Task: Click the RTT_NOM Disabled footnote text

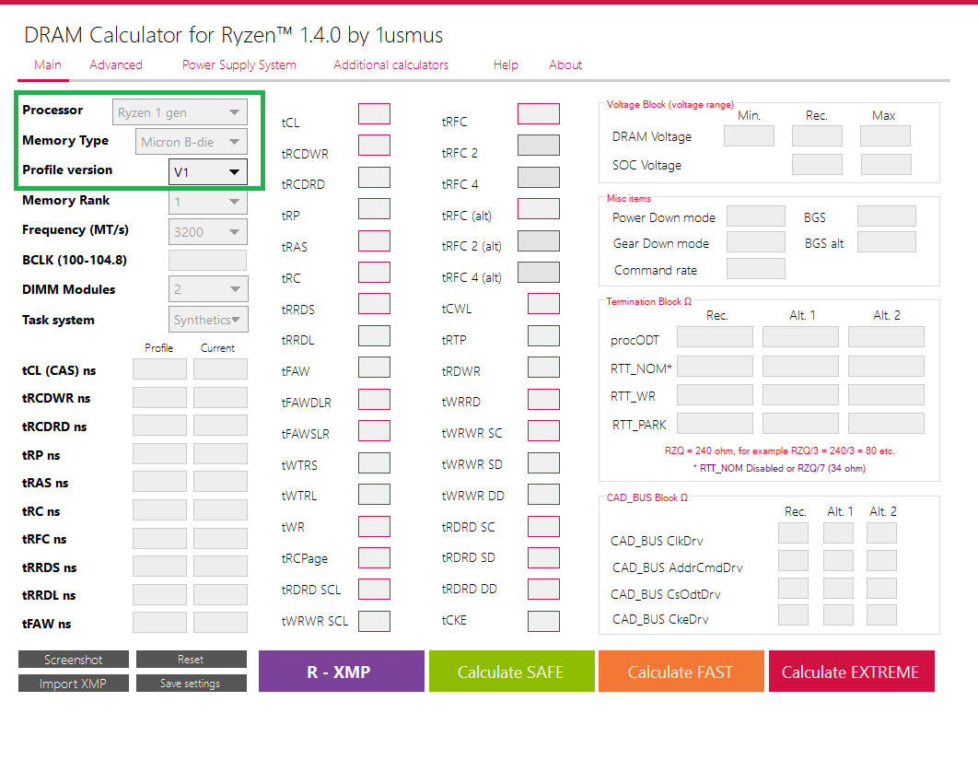Action: tap(780, 468)
